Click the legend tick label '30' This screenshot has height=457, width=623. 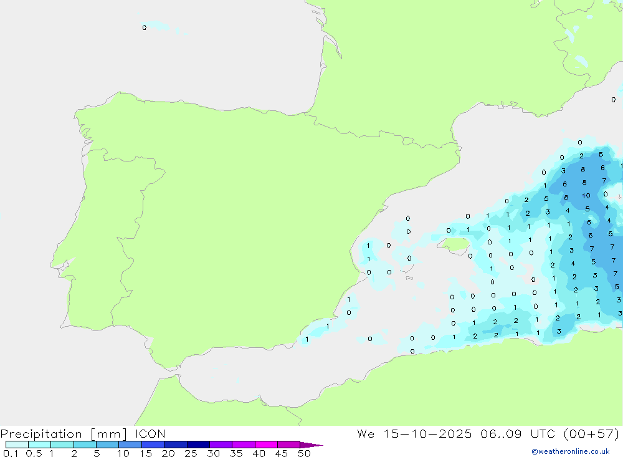[213, 453]
